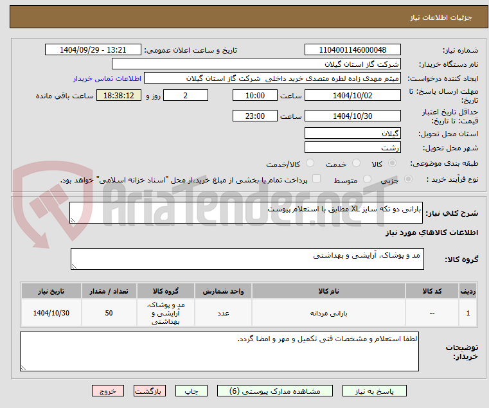Click the مد و پوشاک table group cell
This screenshot has width=489, height=408.
[166, 313]
